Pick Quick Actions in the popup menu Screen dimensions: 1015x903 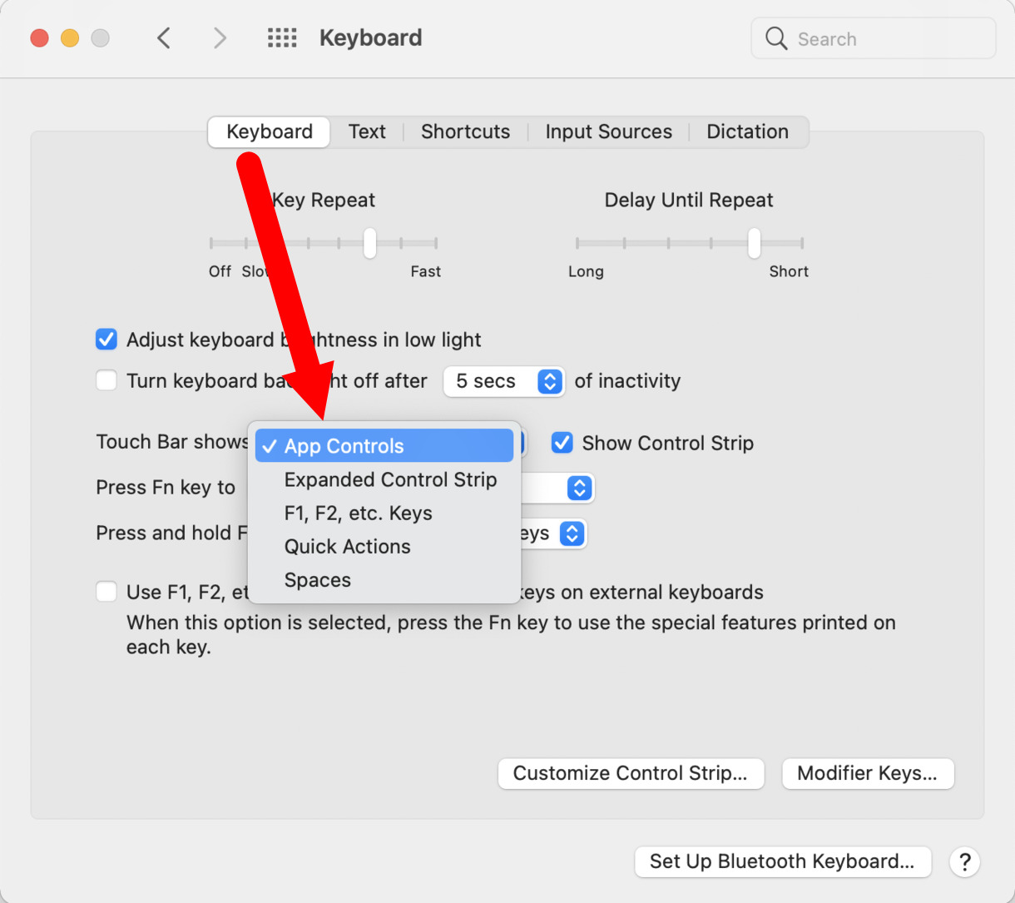[x=347, y=547]
